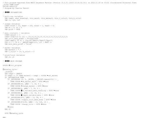Click the _DISPLAY statement
This screenshot has height=118, width=157.
coord(8,72)
